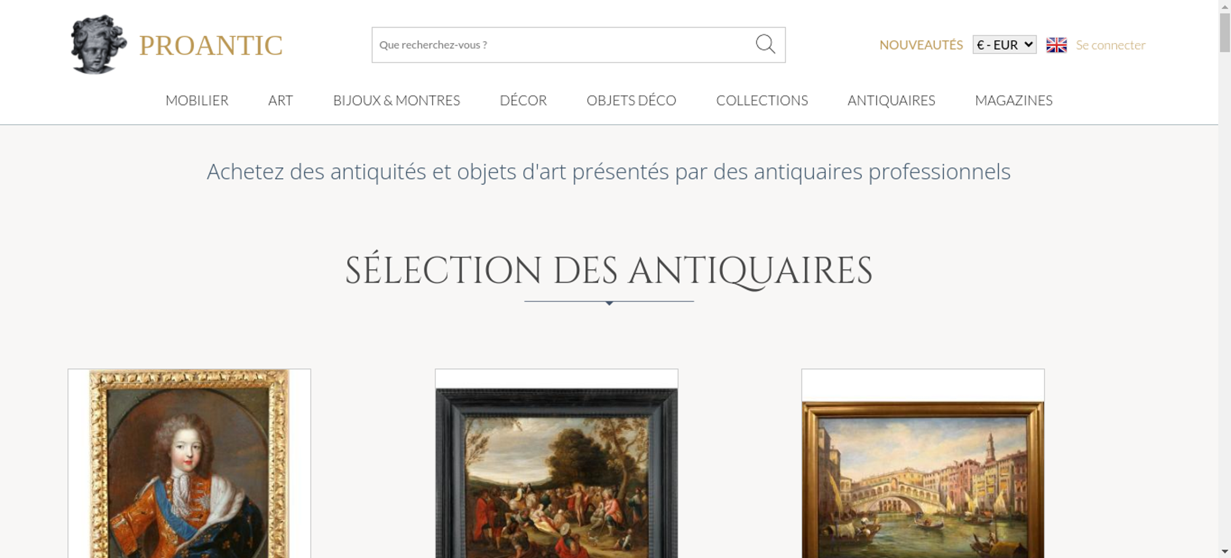
Task: Open the MOBILIER menu
Action: click(x=197, y=100)
